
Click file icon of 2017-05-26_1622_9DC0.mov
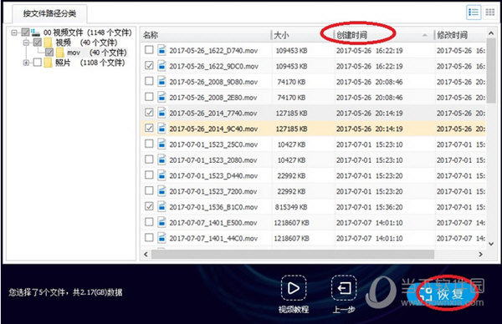click(162, 66)
